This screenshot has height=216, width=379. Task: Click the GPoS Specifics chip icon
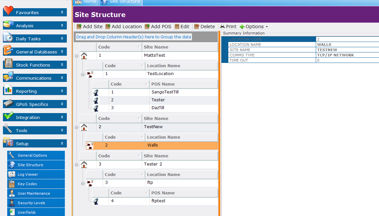[8, 103]
